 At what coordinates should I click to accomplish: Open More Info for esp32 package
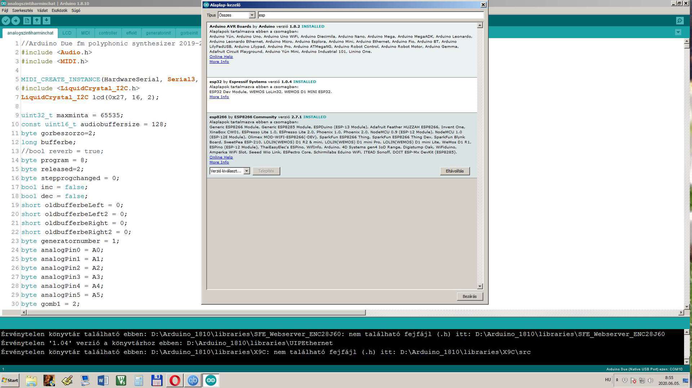pyautogui.click(x=219, y=97)
